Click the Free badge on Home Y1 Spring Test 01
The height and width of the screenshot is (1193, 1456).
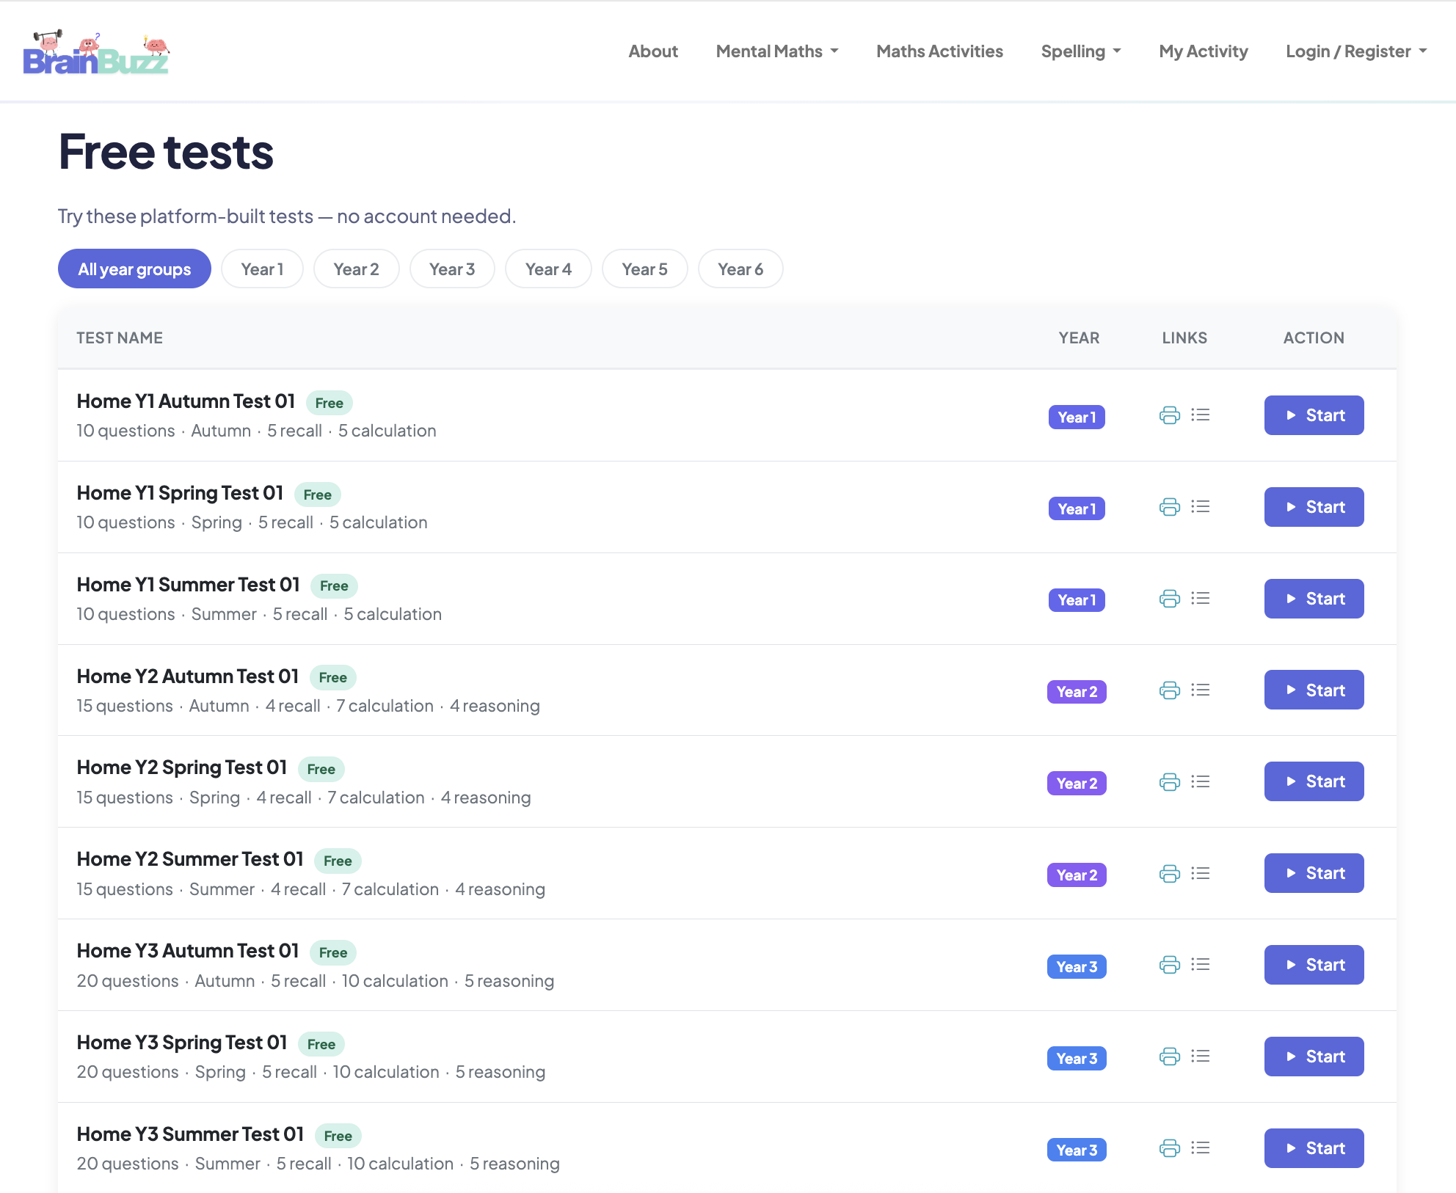click(318, 495)
